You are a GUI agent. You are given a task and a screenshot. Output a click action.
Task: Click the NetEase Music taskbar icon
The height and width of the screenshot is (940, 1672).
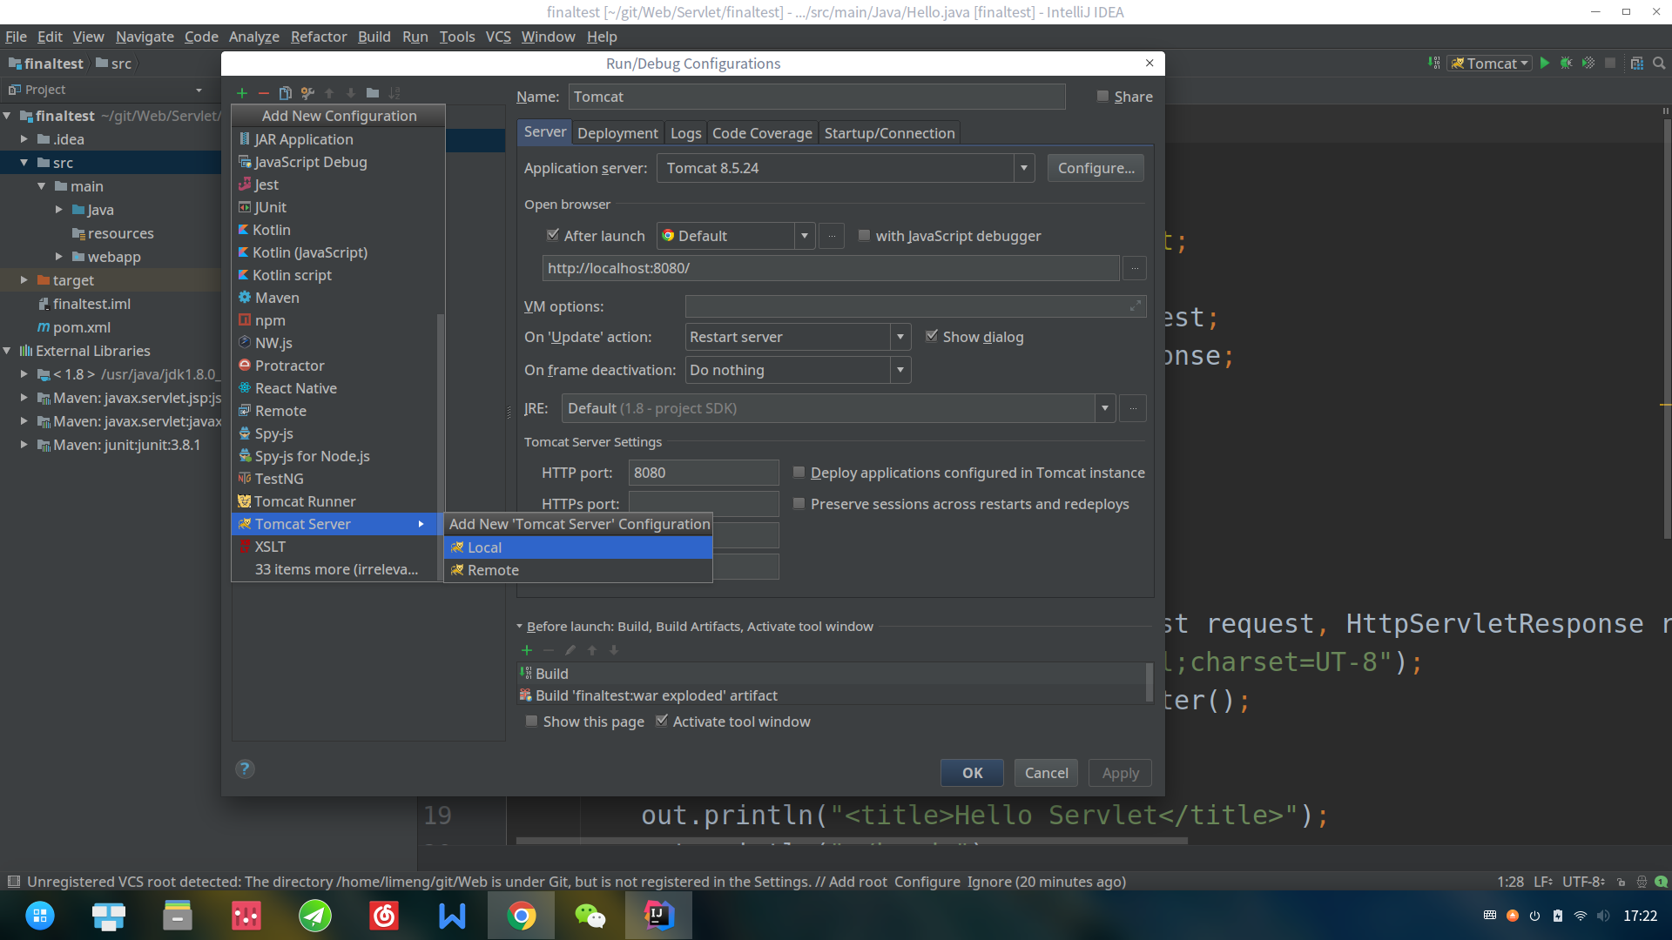[x=383, y=916]
